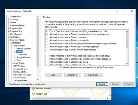
Task: Select Sandbox Prueba3 in the background window
Action: (43, 88)
